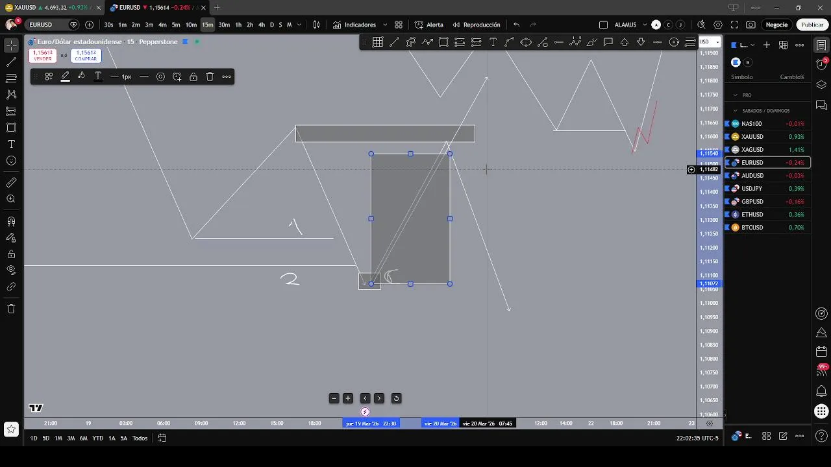Screen dimensions: 831x467
Task: Select callout comment tool in floating toolbar
Action: [x=608, y=42]
